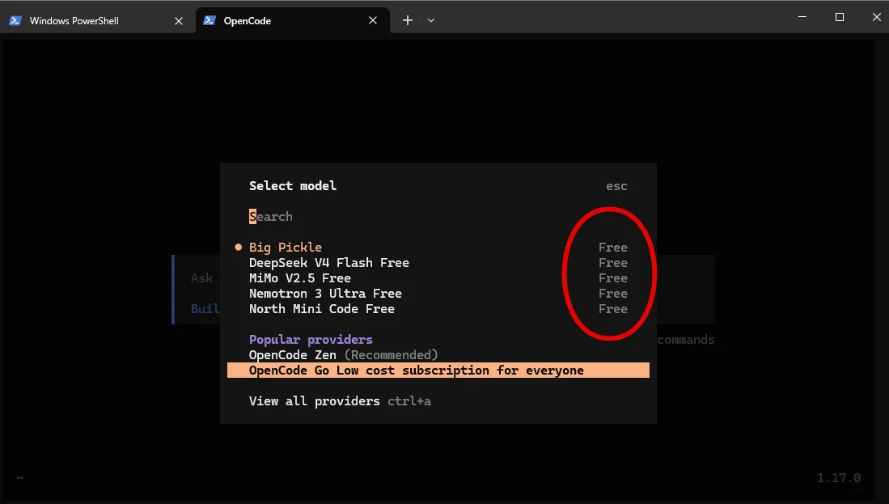Focus the Search field in Select model

point(438,217)
